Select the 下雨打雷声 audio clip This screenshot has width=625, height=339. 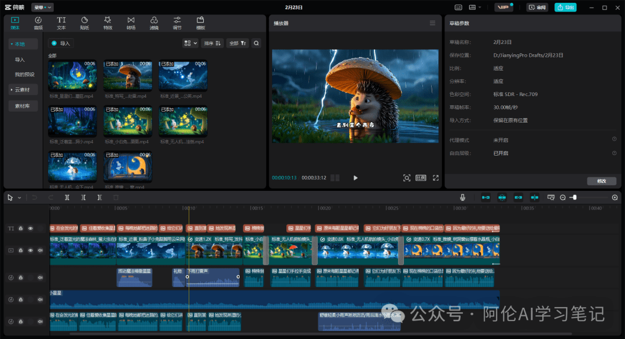(x=212, y=277)
